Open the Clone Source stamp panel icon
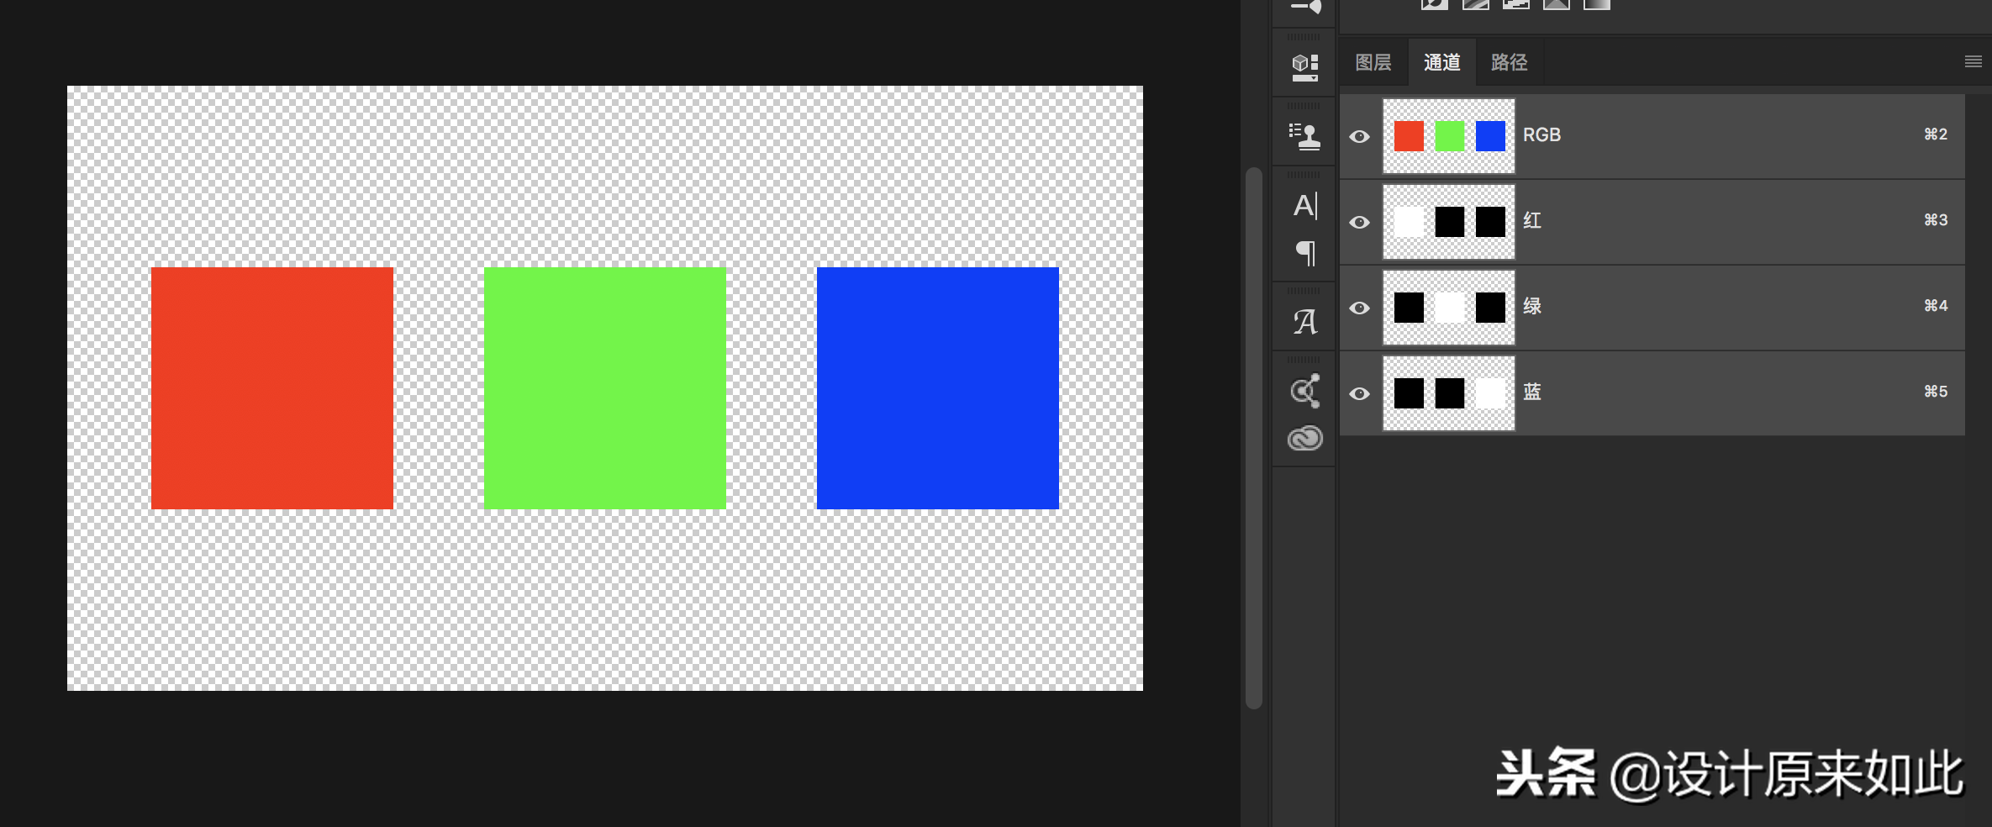1992x827 pixels. (1304, 135)
